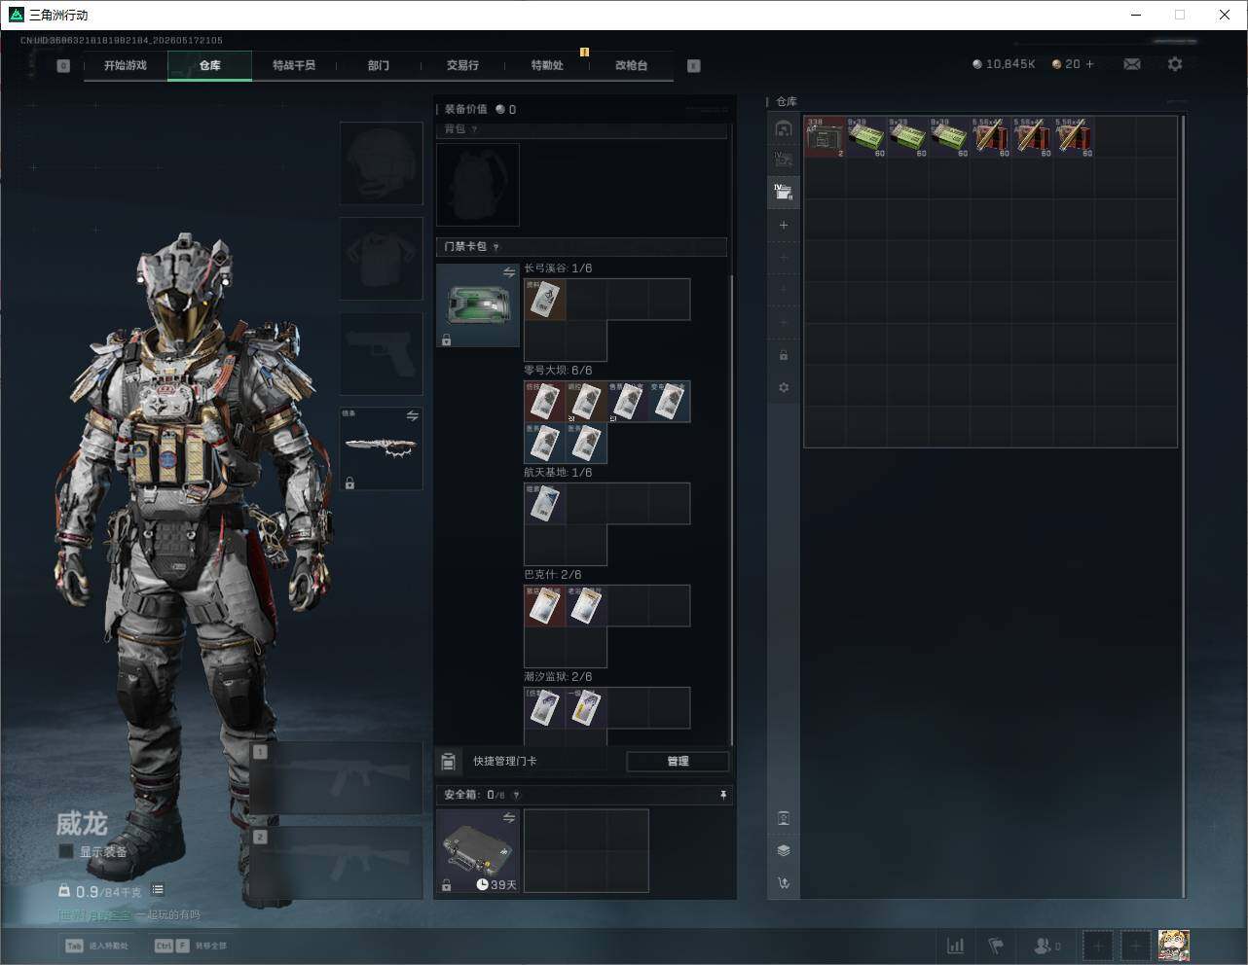Select the keycard under 长弓溪谷
The height and width of the screenshot is (965, 1248).
[545, 300]
